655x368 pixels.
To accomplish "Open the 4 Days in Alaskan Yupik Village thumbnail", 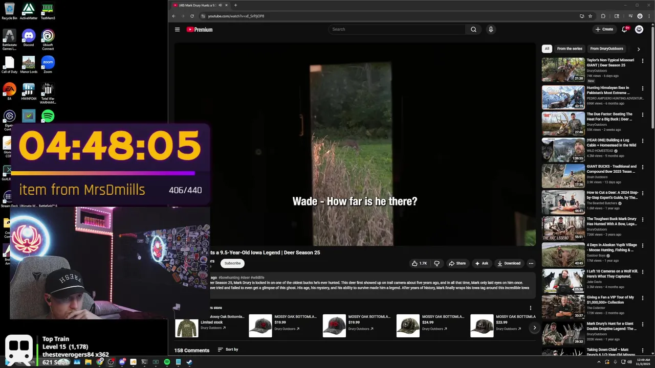I will coord(563,255).
